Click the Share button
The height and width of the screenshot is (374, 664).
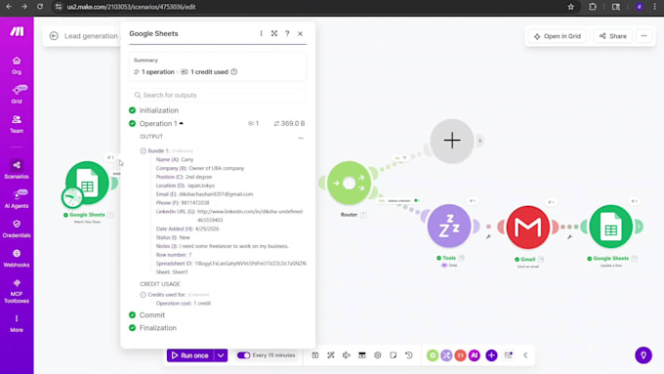[613, 36]
